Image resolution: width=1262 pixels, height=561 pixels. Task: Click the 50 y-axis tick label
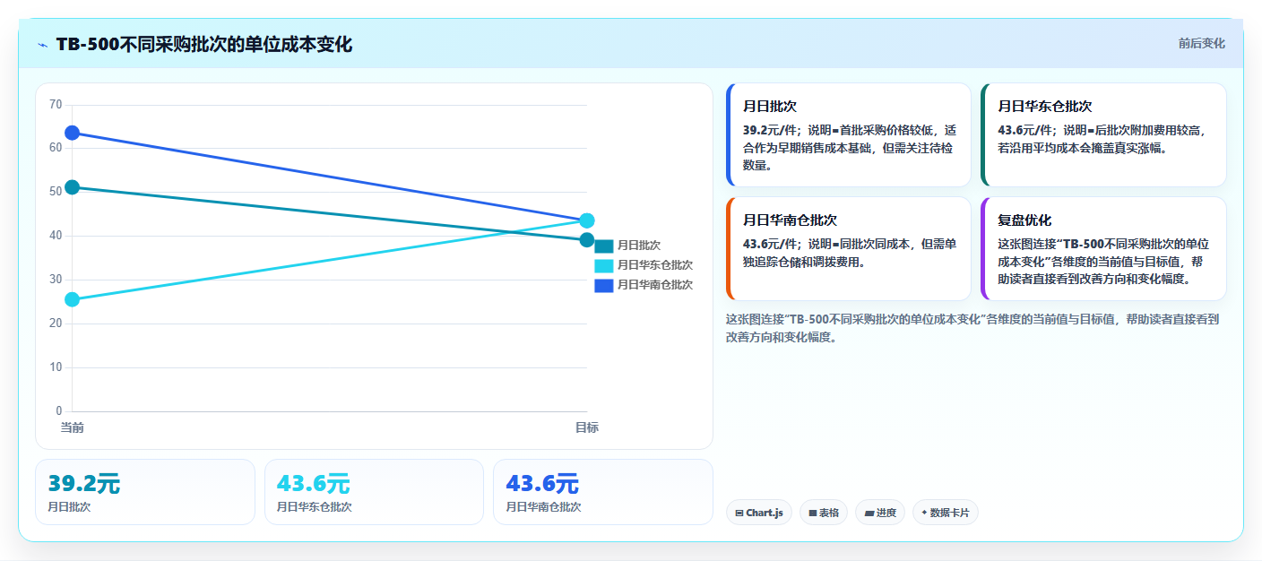click(56, 192)
